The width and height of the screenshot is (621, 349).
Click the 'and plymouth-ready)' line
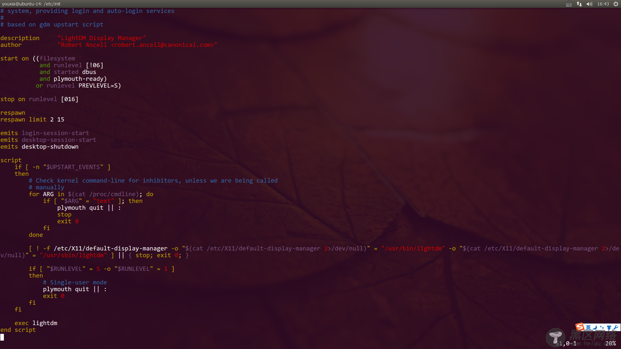click(73, 79)
